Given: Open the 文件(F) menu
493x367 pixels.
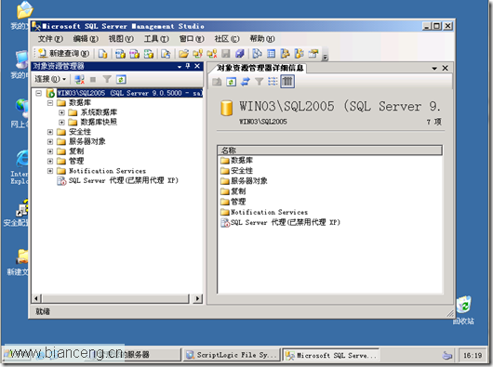Looking at the screenshot, I should 50,39.
